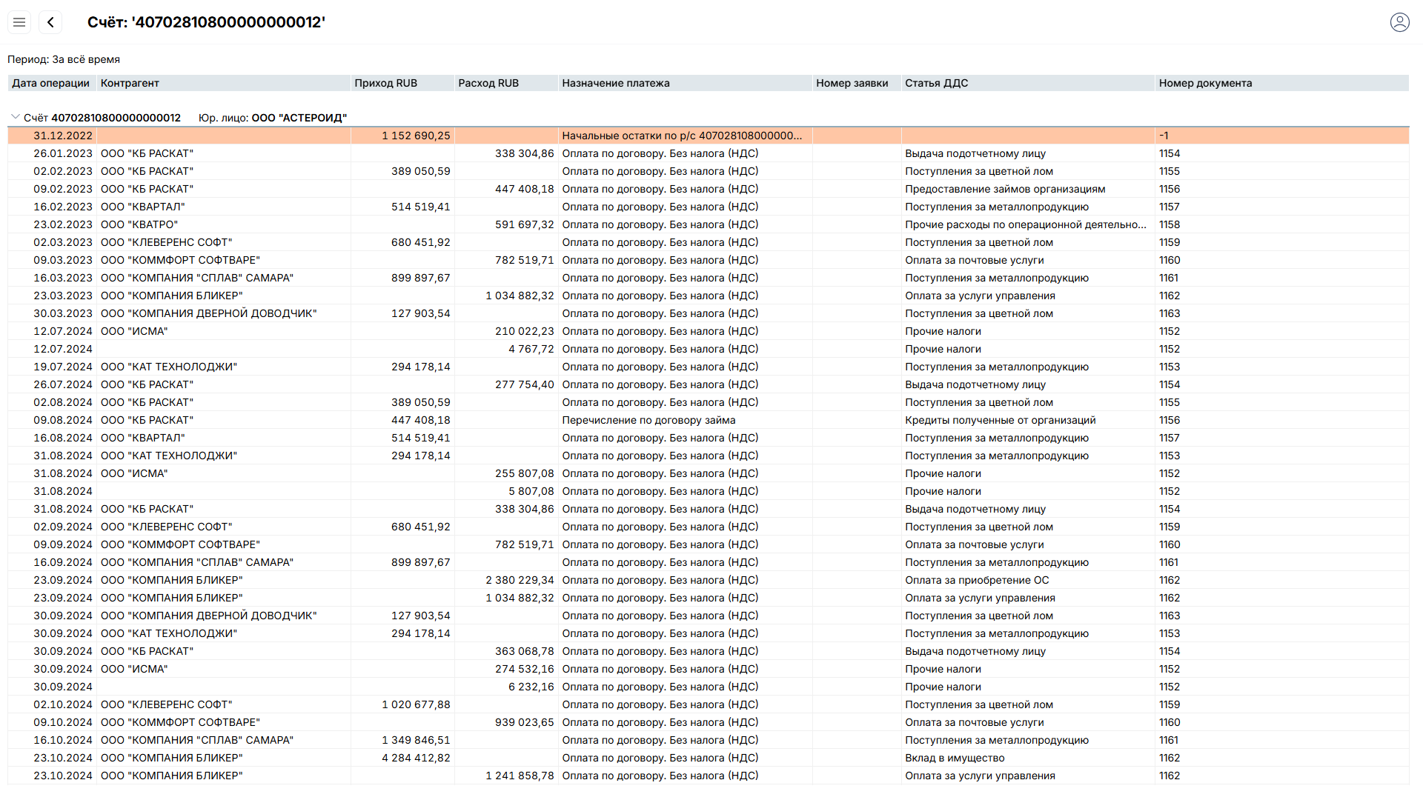Viewport: 1423px width, 800px height.
Task: Click the Расход RUB column header
Action: (488, 83)
